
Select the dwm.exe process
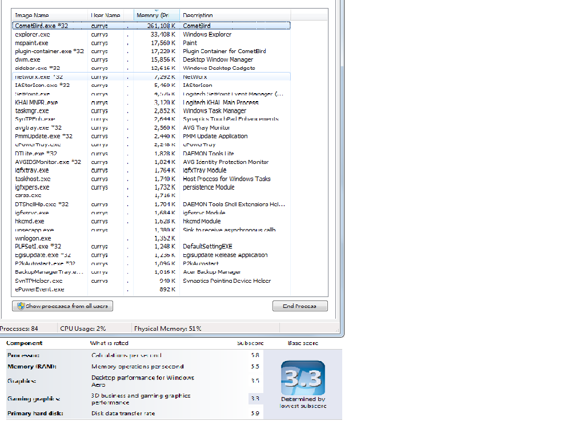click(x=151, y=59)
